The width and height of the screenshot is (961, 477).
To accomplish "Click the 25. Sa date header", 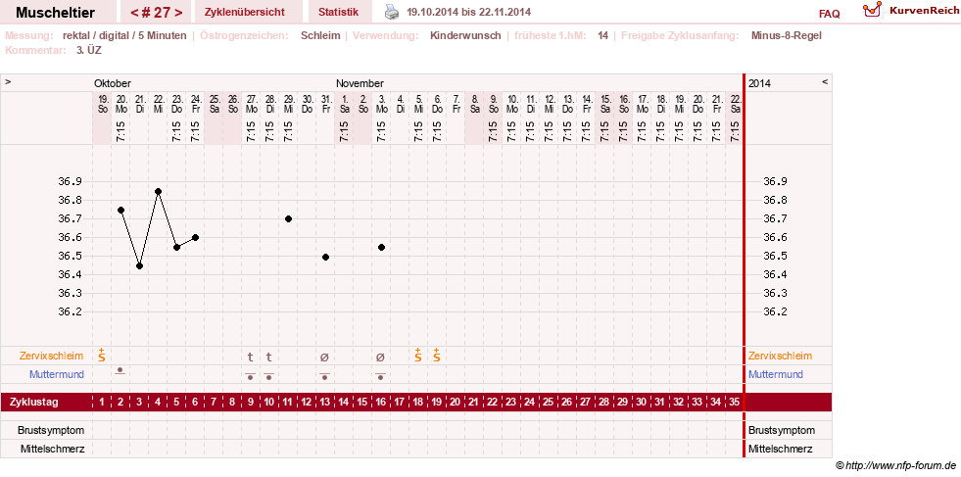I will 214,104.
